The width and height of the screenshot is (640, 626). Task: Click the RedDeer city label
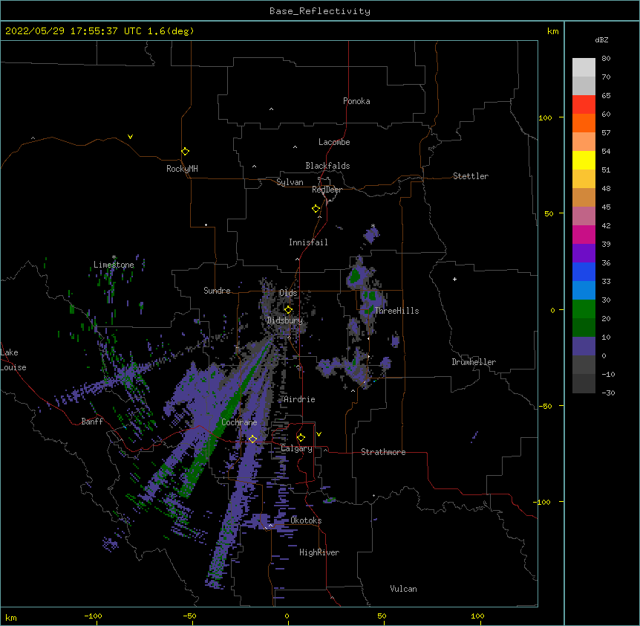(x=327, y=190)
